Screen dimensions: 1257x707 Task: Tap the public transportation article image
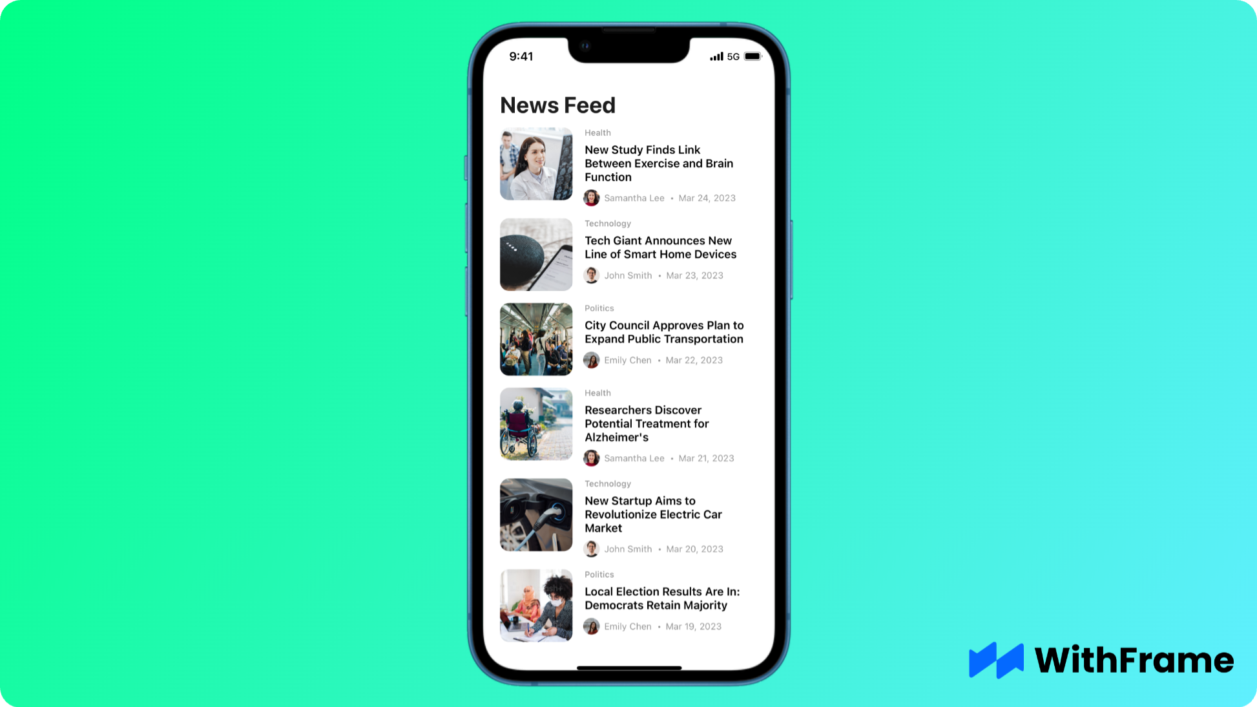pyautogui.click(x=535, y=339)
